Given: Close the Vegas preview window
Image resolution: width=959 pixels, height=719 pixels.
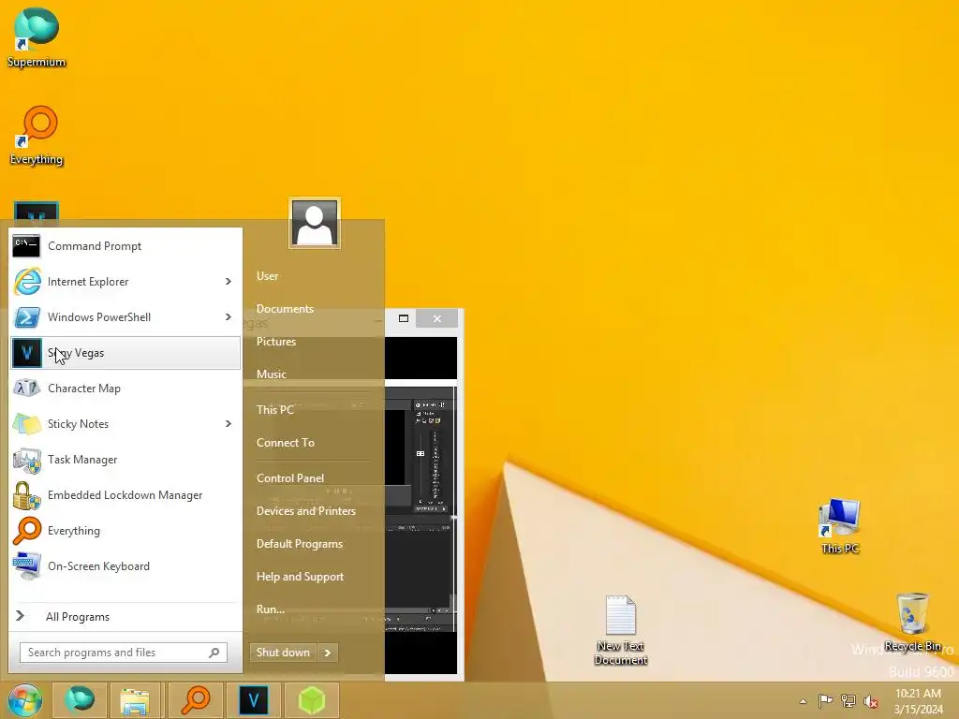Looking at the screenshot, I should click(x=436, y=318).
